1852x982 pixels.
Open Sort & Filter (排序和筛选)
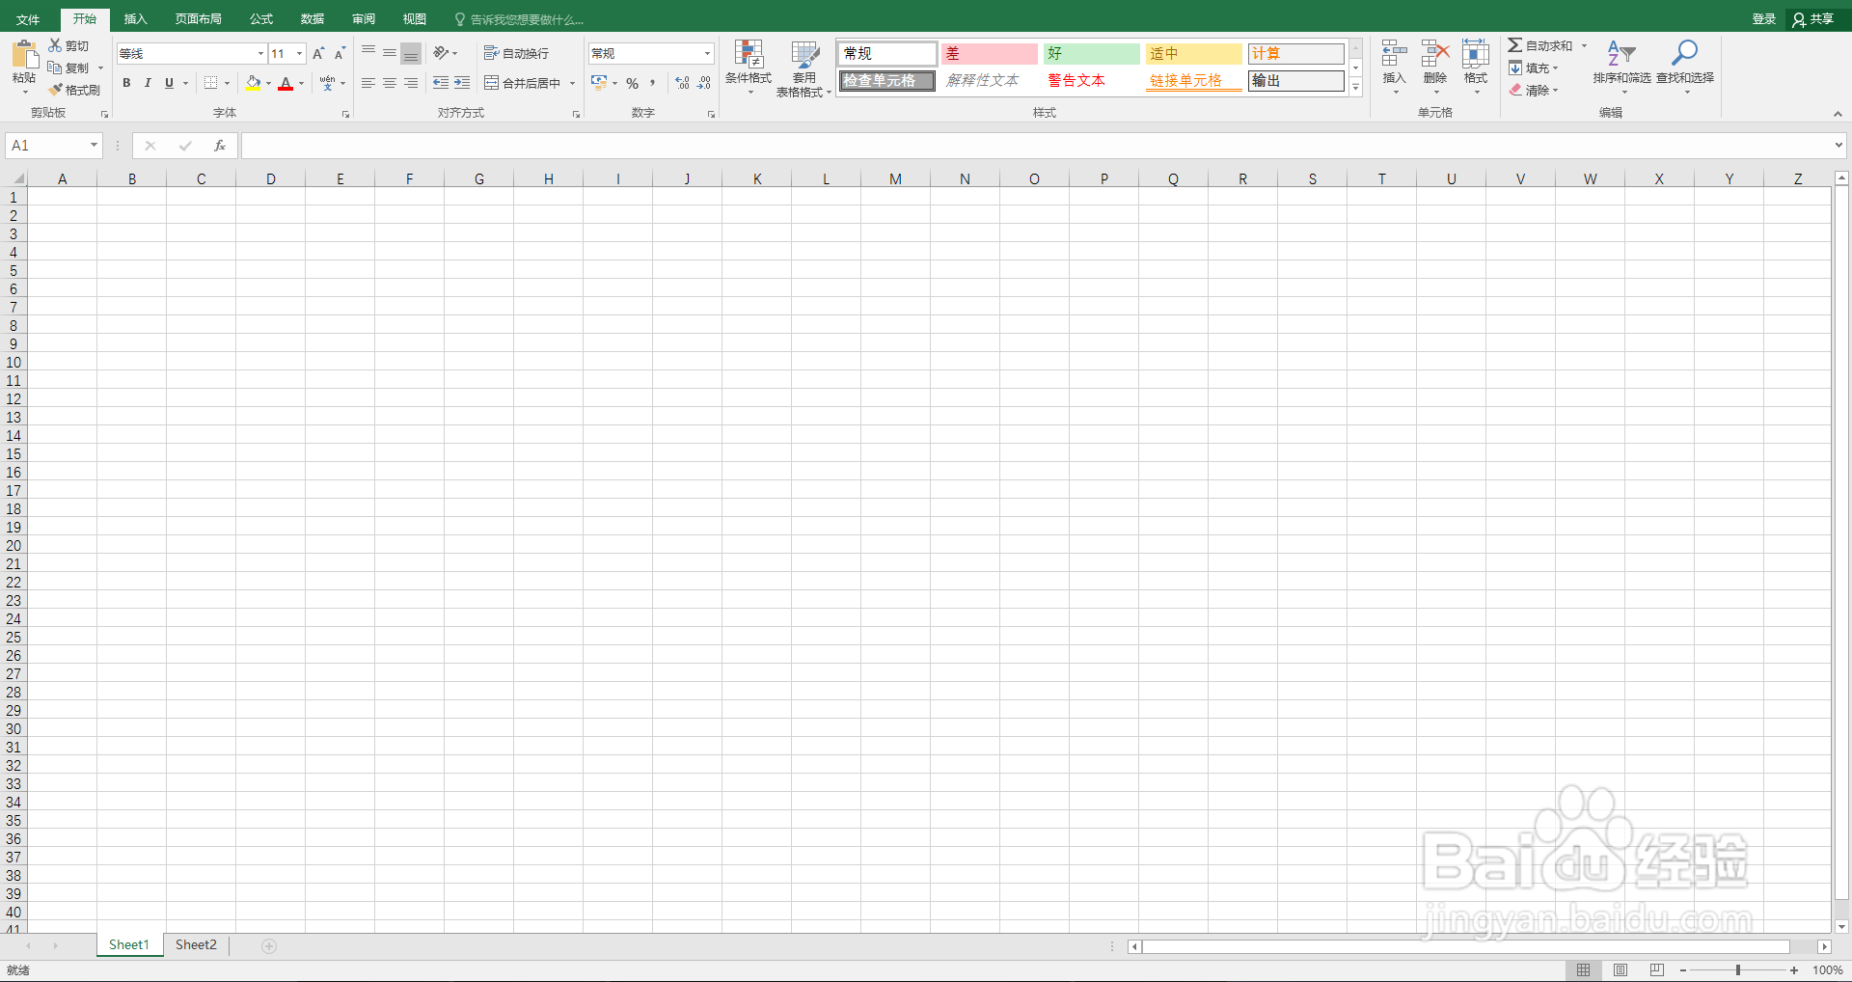(1621, 68)
